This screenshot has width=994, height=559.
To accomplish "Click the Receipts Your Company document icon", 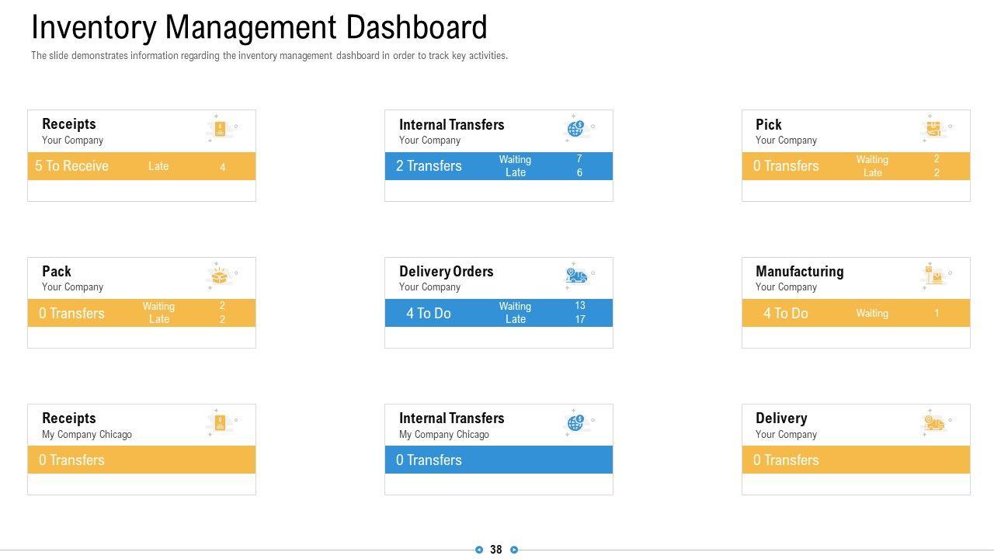I will pos(221,129).
